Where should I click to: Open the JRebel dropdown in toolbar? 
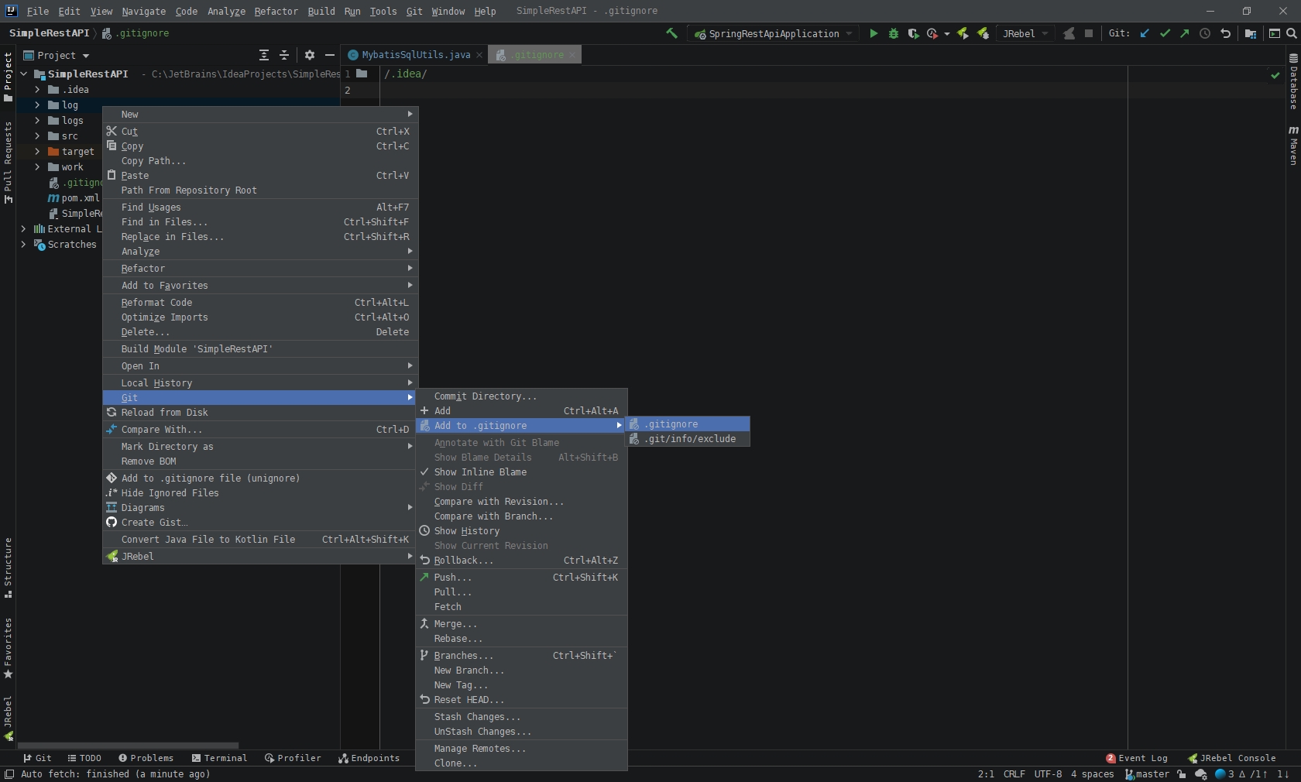point(1025,33)
